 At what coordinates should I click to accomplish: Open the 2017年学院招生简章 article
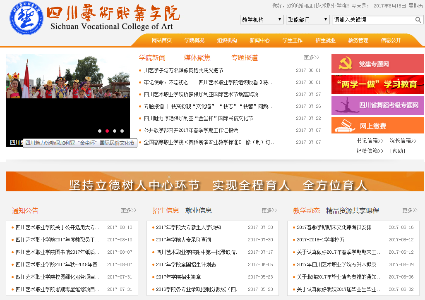pyautogui.click(x=178, y=277)
